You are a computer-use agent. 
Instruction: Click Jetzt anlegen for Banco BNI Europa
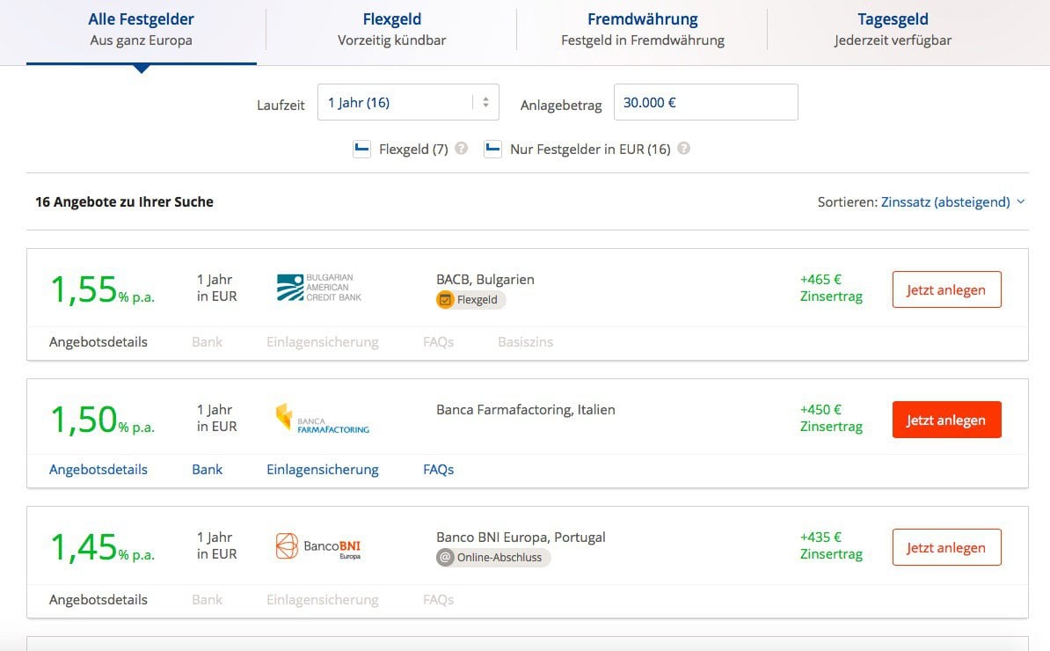[x=946, y=547]
